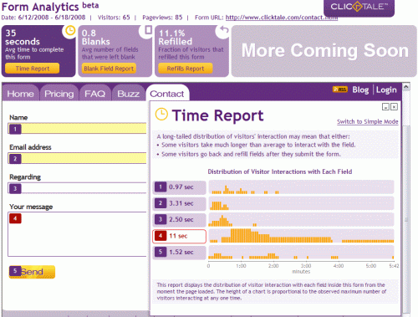Click the refill arrow icon on the Refilled card
Screen dimensions: 418x317
pyautogui.click(x=224, y=29)
